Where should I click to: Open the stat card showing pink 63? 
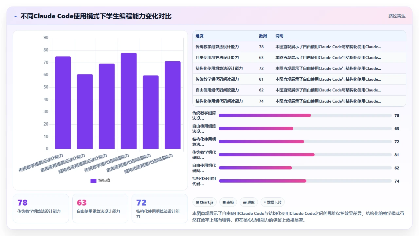(x=100, y=208)
